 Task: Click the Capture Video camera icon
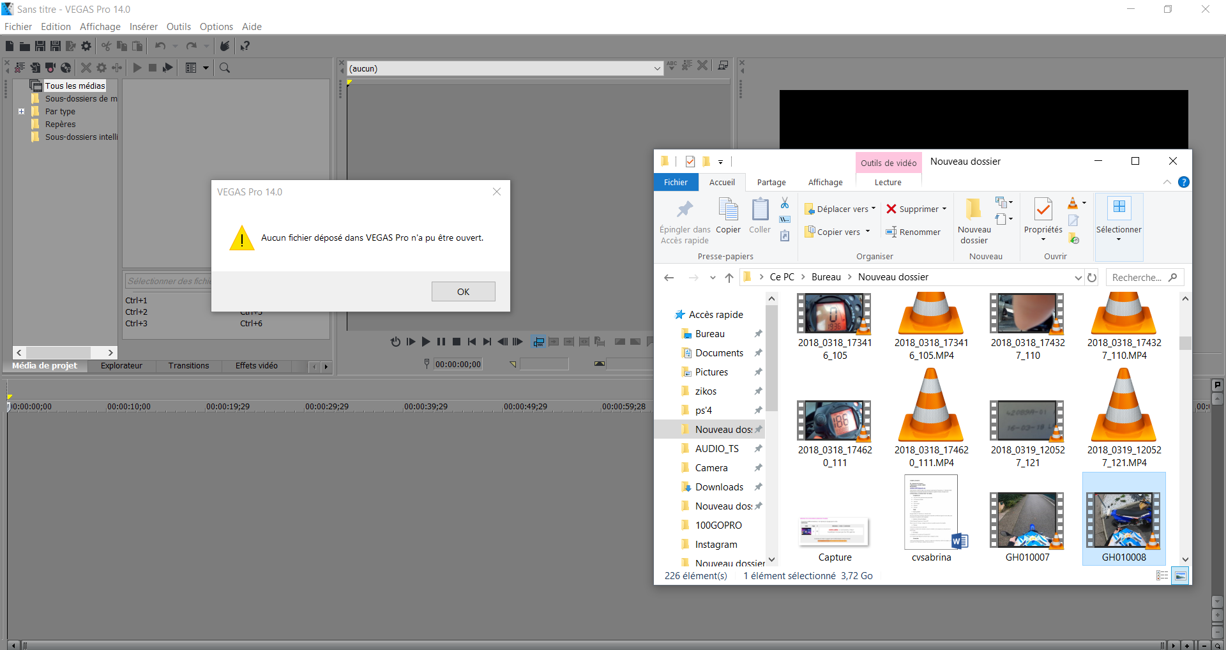[x=50, y=68]
